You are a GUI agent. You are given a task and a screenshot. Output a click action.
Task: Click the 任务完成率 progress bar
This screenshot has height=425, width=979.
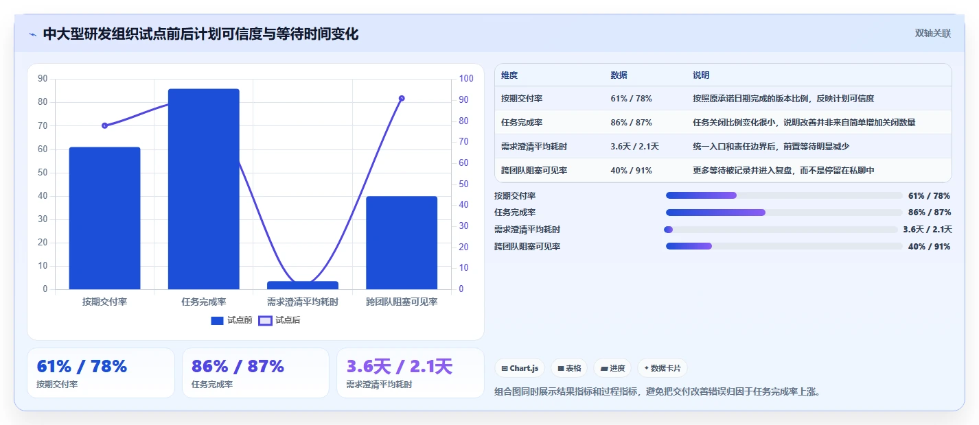784,212
